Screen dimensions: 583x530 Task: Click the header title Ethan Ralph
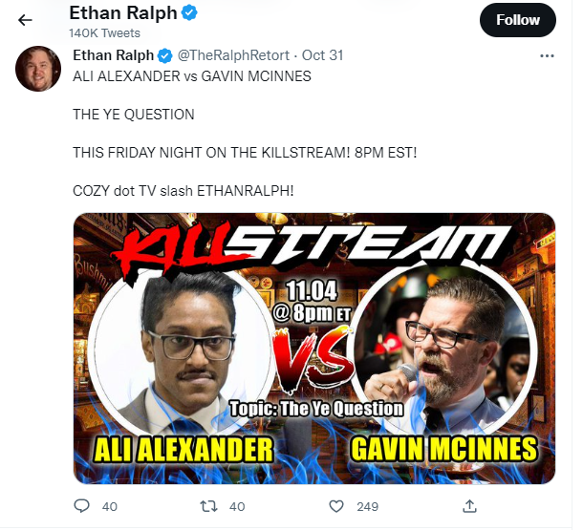coord(123,13)
